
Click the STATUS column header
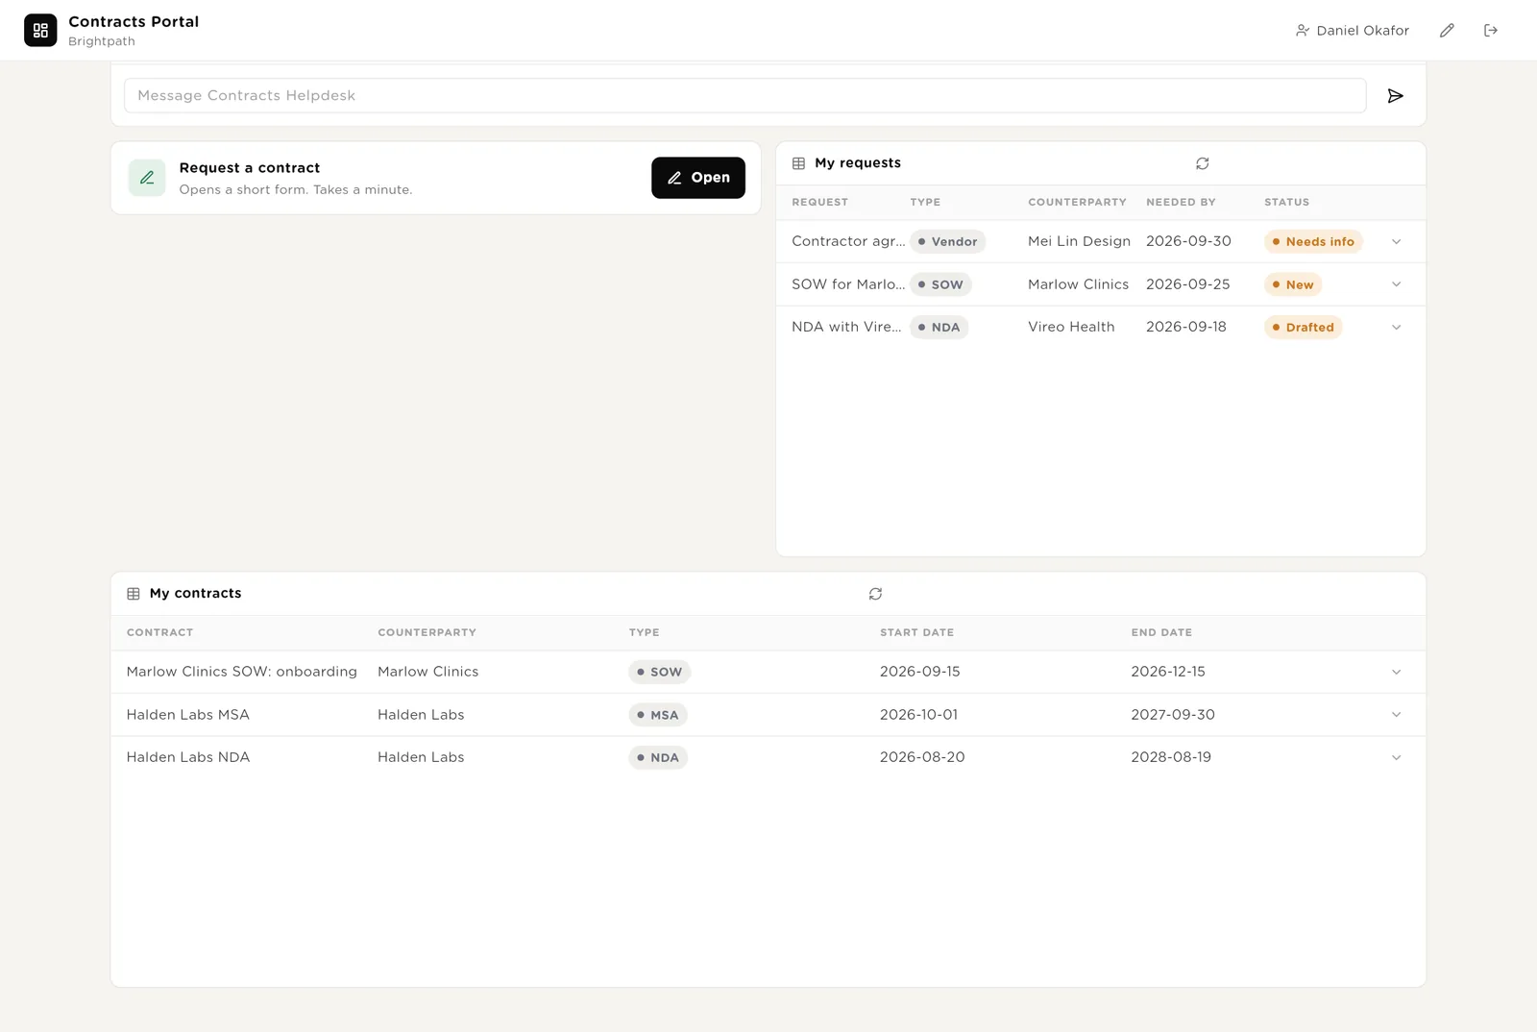click(1286, 203)
